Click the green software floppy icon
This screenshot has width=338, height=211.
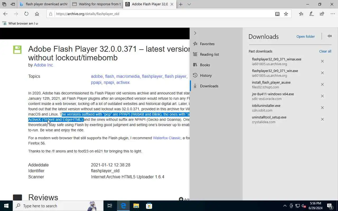click(17, 50)
